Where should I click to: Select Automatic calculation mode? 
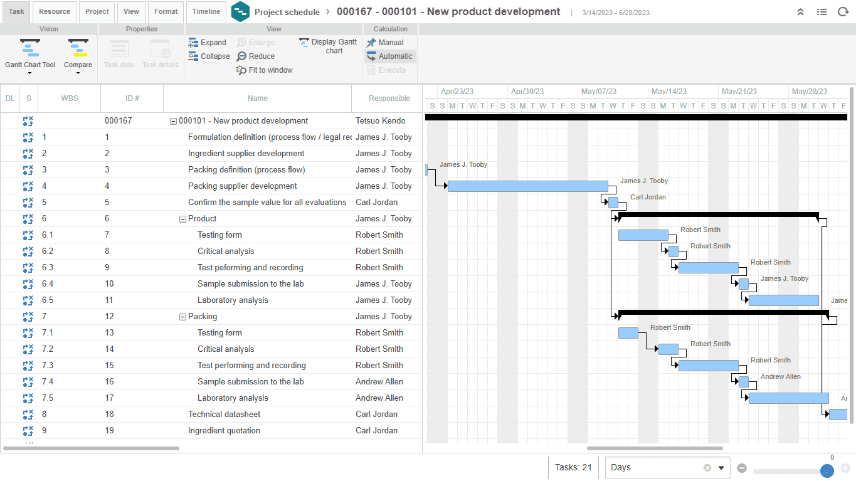click(371, 56)
